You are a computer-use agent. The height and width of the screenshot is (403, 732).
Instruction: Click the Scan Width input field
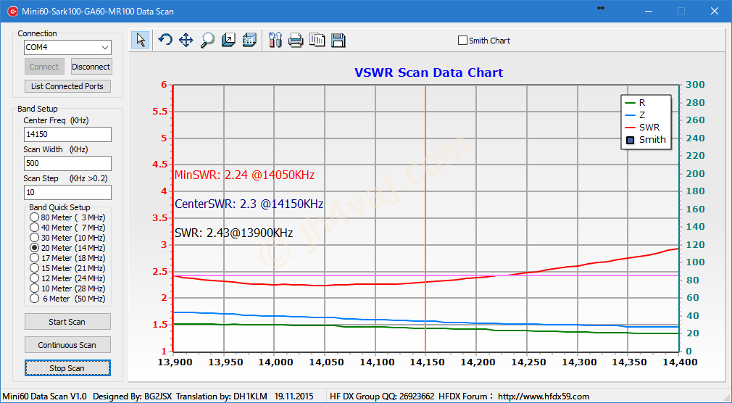(67, 163)
